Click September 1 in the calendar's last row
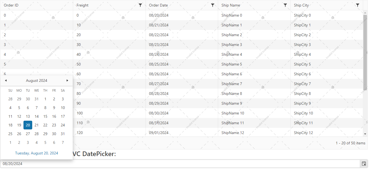Image resolution: width=371 pixels, height=171 pixels. pyautogui.click(x=10, y=142)
